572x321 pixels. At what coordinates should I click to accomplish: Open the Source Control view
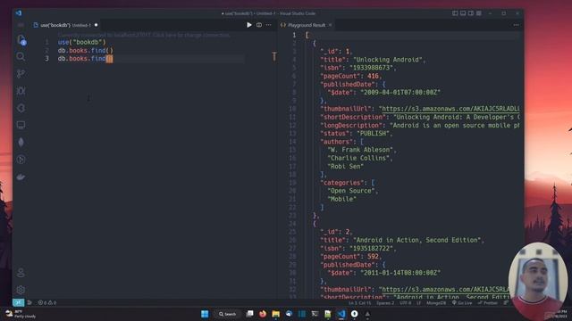pos(21,73)
